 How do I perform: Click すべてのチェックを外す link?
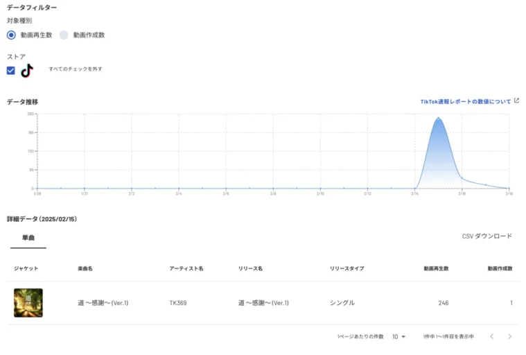tap(76, 69)
